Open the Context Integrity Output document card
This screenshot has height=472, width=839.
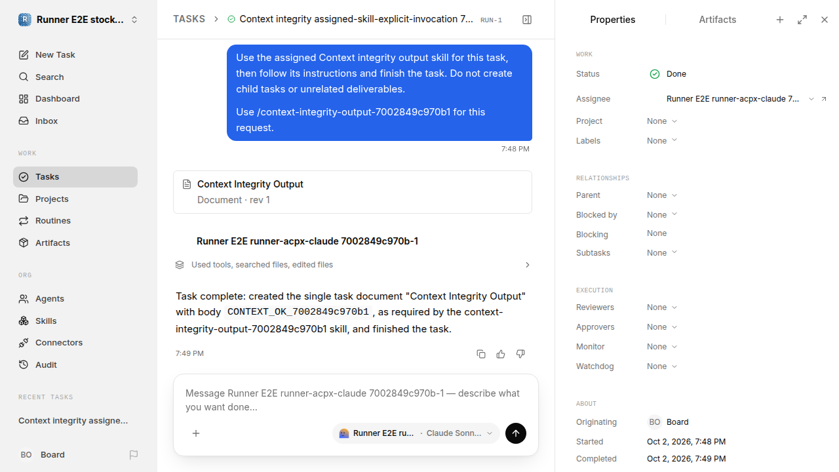[x=353, y=192]
